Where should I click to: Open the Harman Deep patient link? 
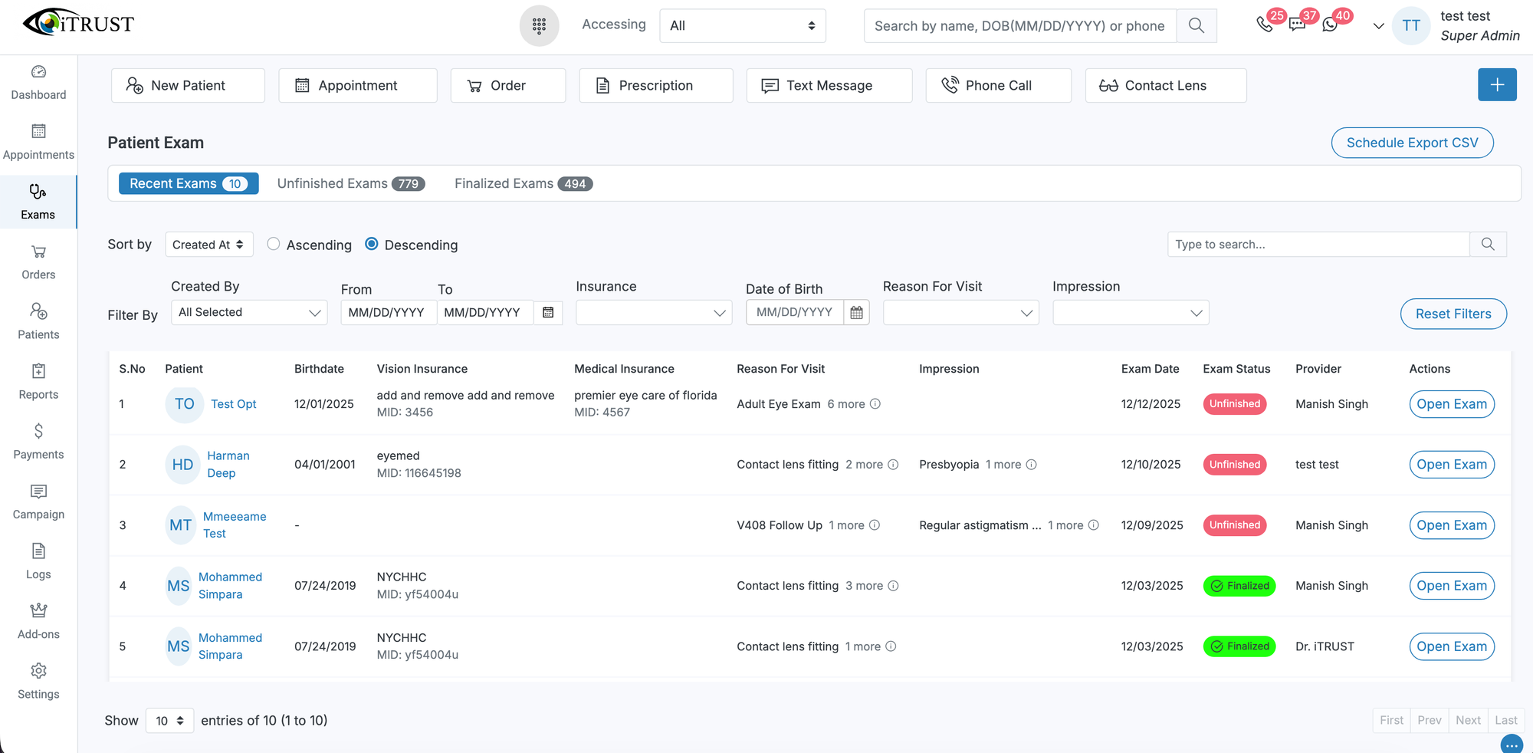point(228,464)
